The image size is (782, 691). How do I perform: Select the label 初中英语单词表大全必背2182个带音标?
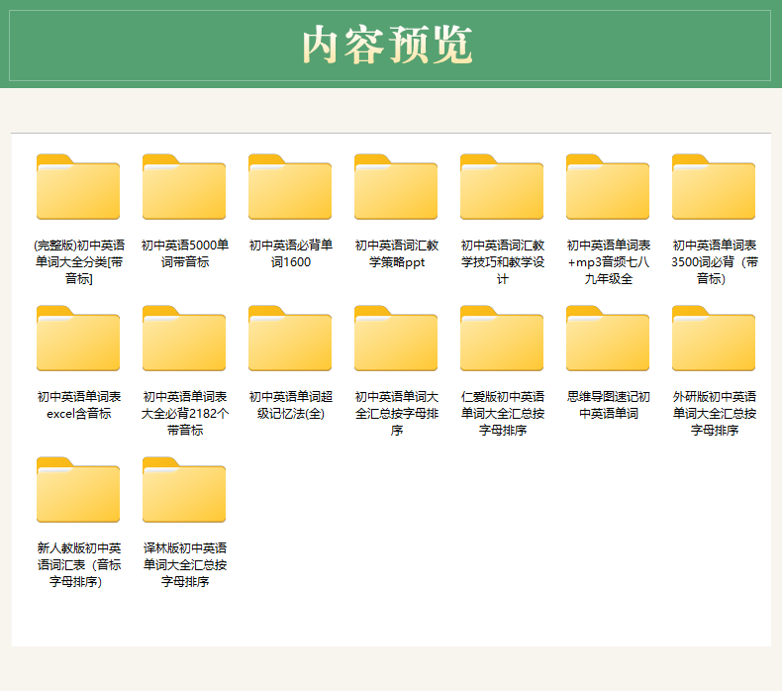pyautogui.click(x=185, y=413)
